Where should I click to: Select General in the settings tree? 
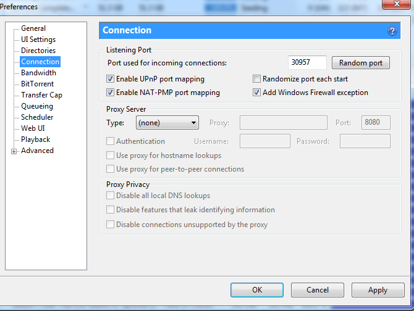click(33, 28)
